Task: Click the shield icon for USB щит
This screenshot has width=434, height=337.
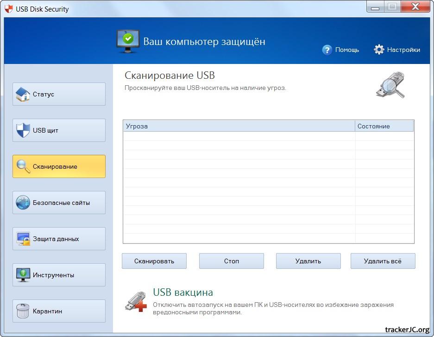Action: (x=23, y=130)
